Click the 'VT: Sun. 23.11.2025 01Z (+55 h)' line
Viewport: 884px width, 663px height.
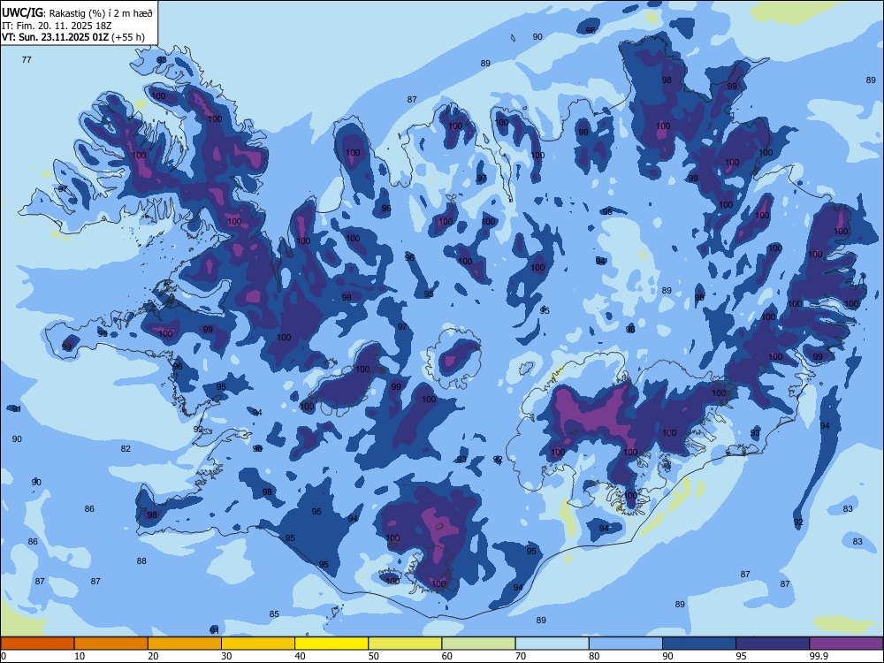point(73,37)
